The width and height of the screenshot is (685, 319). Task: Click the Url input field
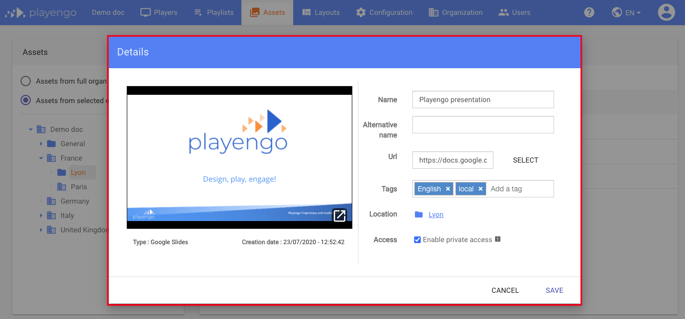coord(453,160)
